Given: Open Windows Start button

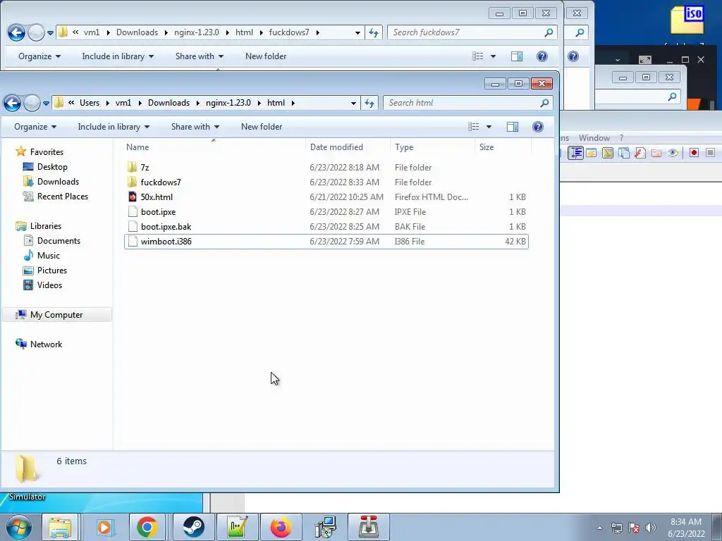Looking at the screenshot, I should point(18,527).
